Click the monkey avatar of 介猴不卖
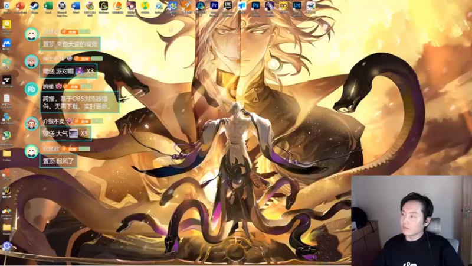This screenshot has height=266, width=472. 31,124
